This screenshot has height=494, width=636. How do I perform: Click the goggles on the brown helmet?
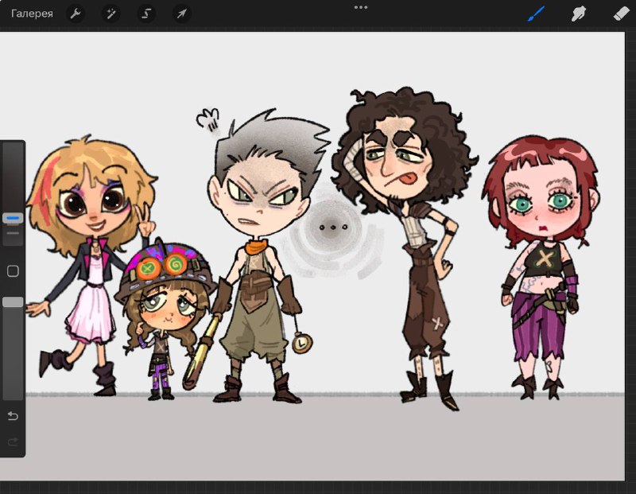(x=162, y=266)
